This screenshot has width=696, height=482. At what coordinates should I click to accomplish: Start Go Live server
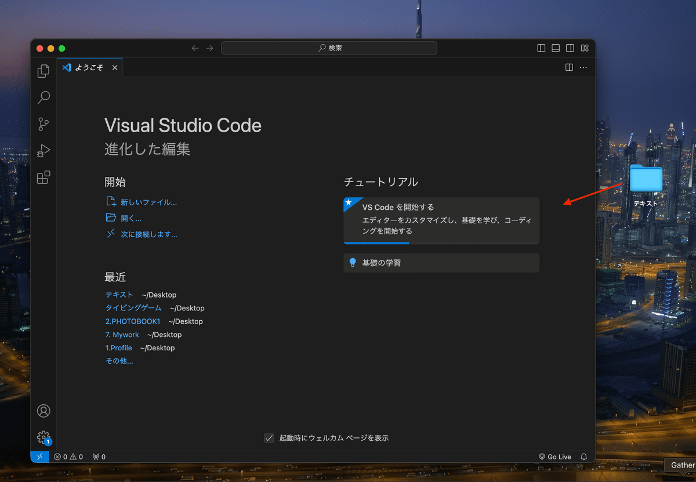(555, 457)
